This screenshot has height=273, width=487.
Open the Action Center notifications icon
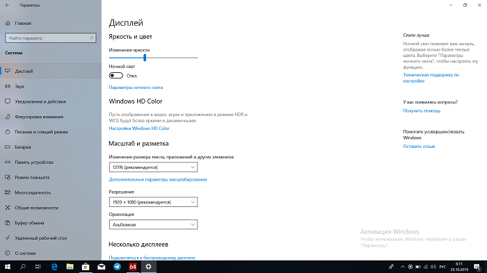pyautogui.click(x=477, y=267)
